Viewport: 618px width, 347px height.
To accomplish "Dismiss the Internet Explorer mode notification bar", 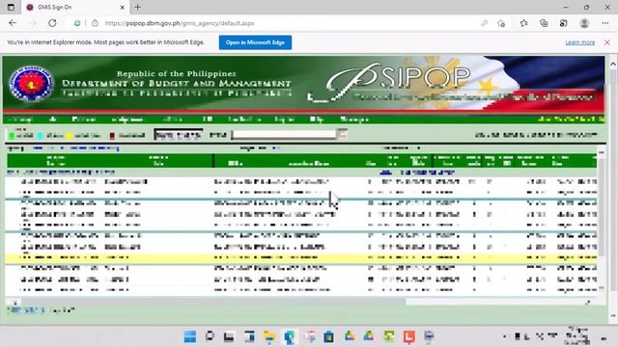I will tap(607, 42).
